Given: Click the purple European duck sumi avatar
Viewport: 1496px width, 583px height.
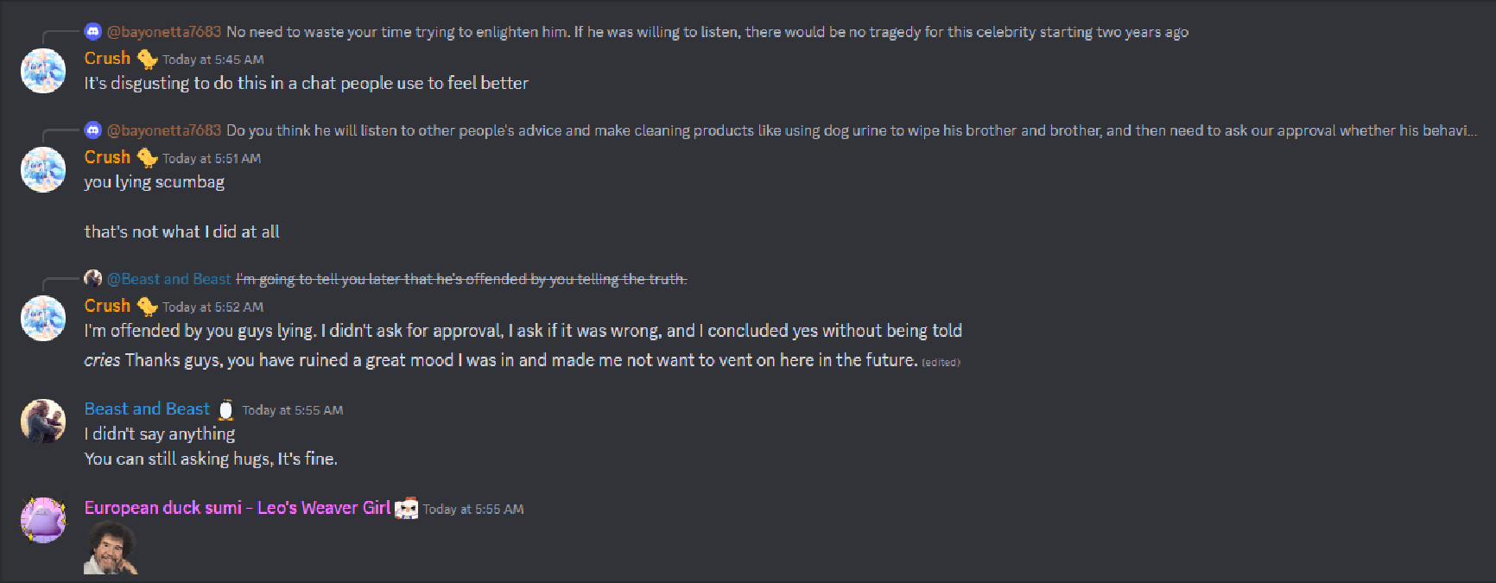Looking at the screenshot, I should click(43, 520).
